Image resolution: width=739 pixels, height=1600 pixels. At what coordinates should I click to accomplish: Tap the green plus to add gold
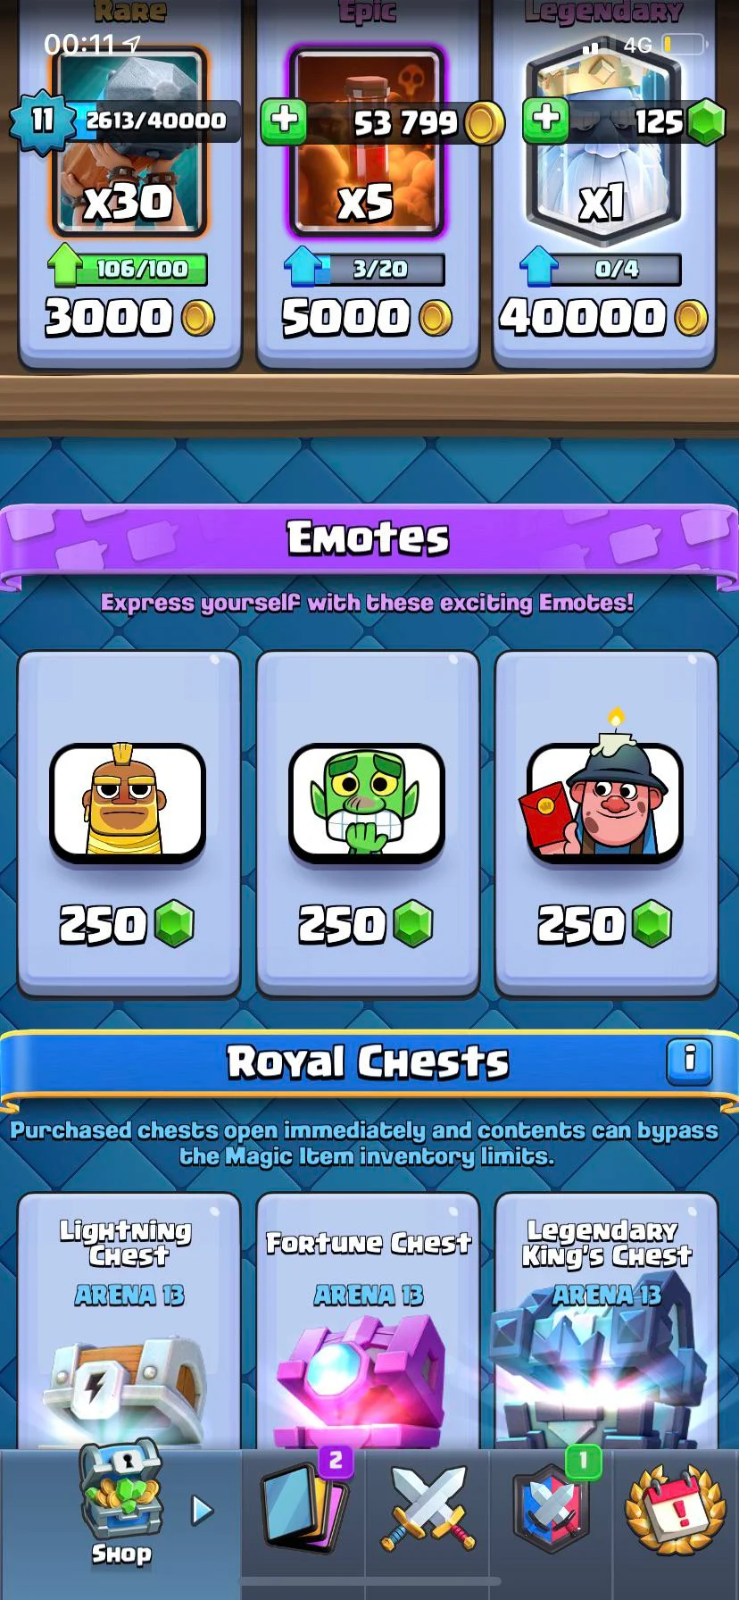pyautogui.click(x=285, y=121)
